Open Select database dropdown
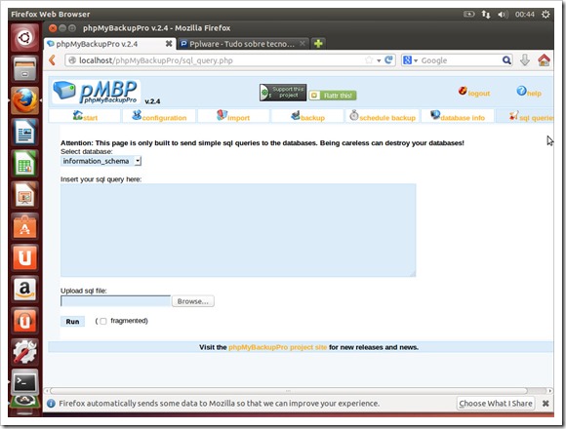566x429 pixels. tap(101, 161)
